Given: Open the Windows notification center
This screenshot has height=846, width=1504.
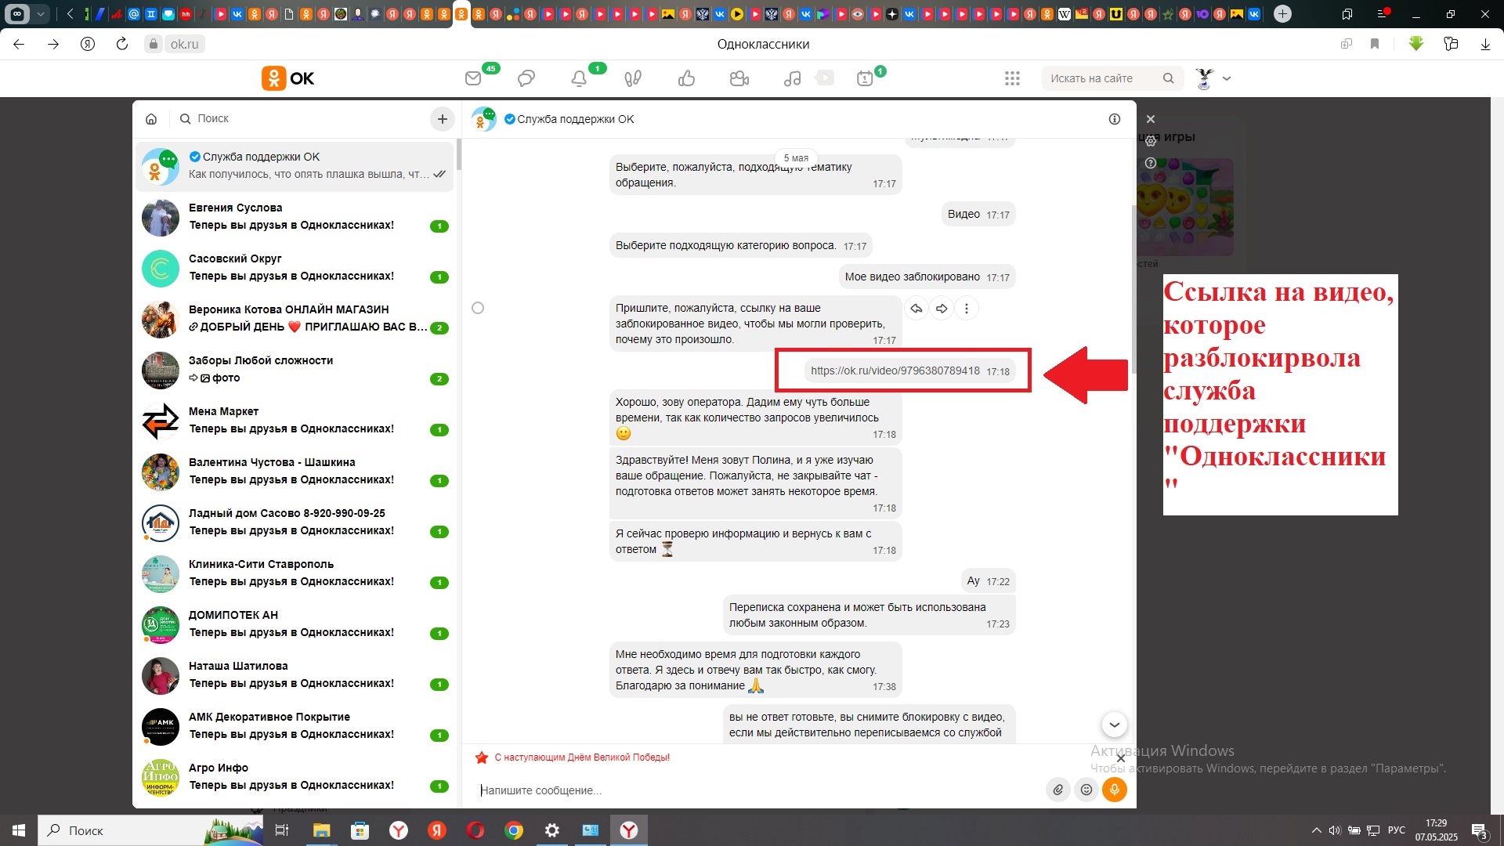Looking at the screenshot, I should tap(1480, 830).
